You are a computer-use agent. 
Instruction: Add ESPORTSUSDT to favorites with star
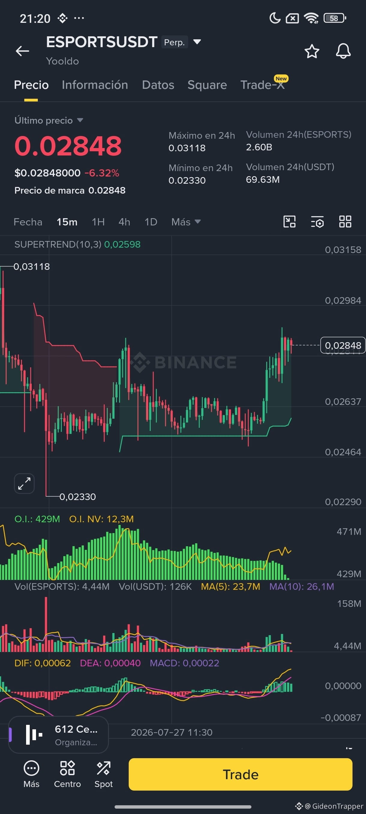(312, 51)
